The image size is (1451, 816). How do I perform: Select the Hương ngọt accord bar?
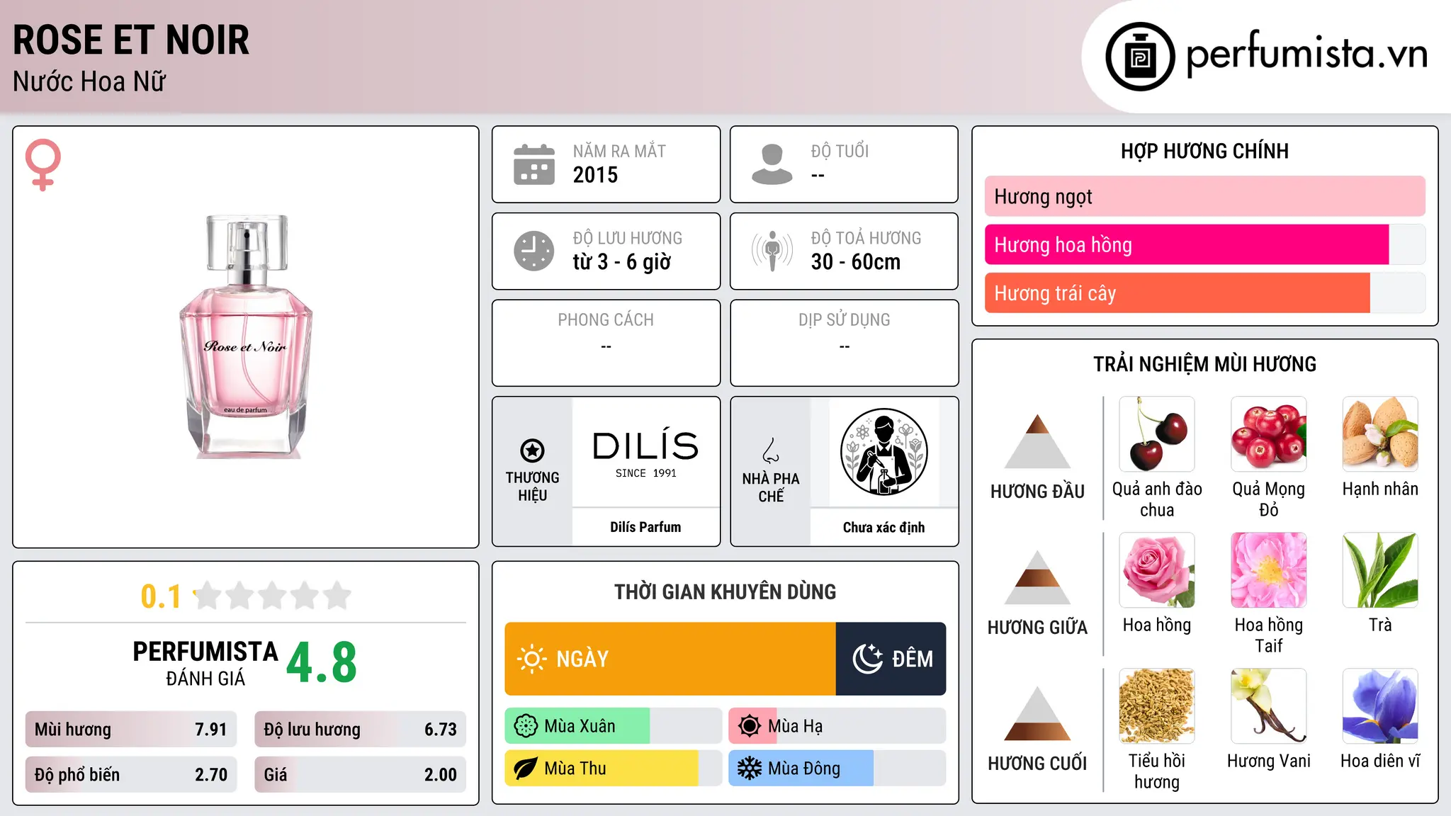pos(1204,196)
